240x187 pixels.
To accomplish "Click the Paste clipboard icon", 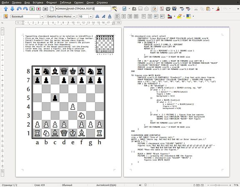I will (208, 9).
